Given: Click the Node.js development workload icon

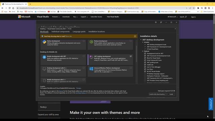Looking at the screenshot, I should tap(91, 42).
